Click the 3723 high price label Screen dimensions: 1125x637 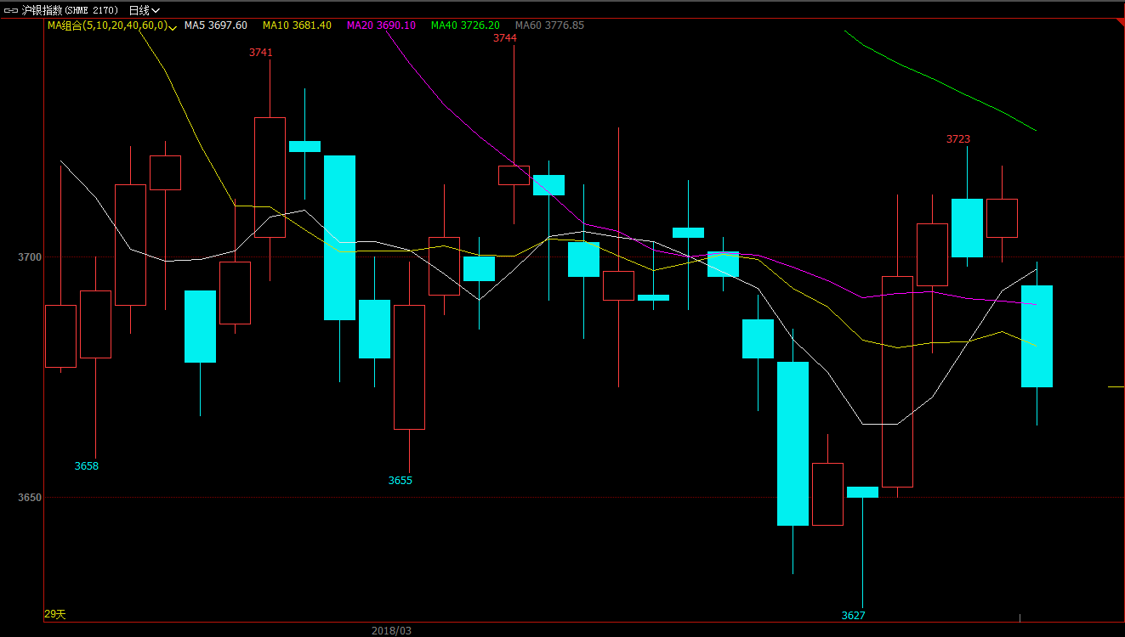[958, 139]
